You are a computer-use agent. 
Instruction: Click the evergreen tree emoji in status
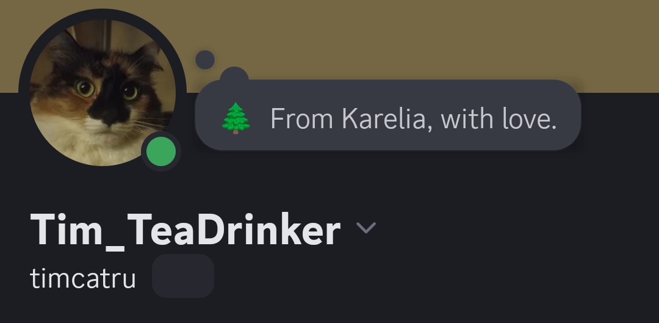click(x=236, y=118)
